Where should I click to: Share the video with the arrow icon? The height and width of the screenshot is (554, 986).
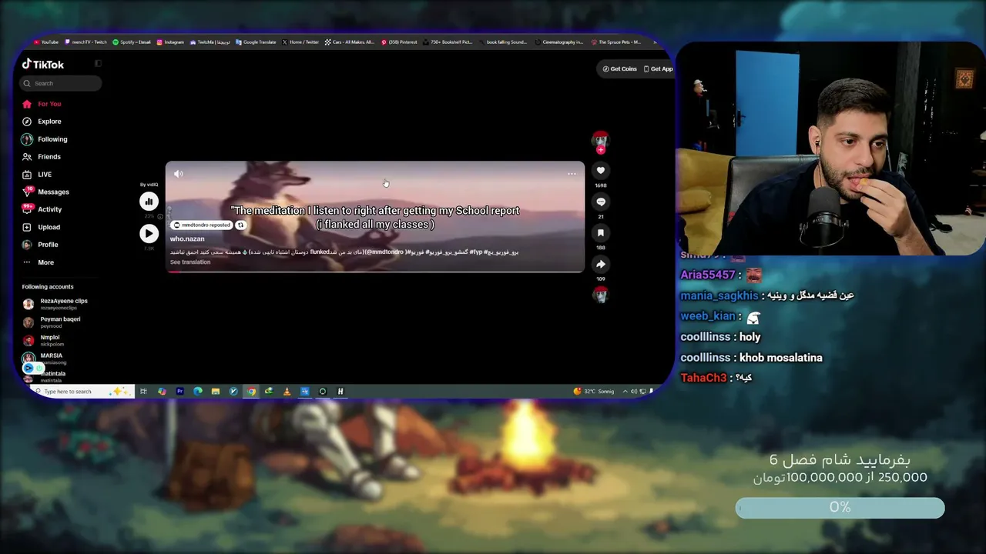601,265
